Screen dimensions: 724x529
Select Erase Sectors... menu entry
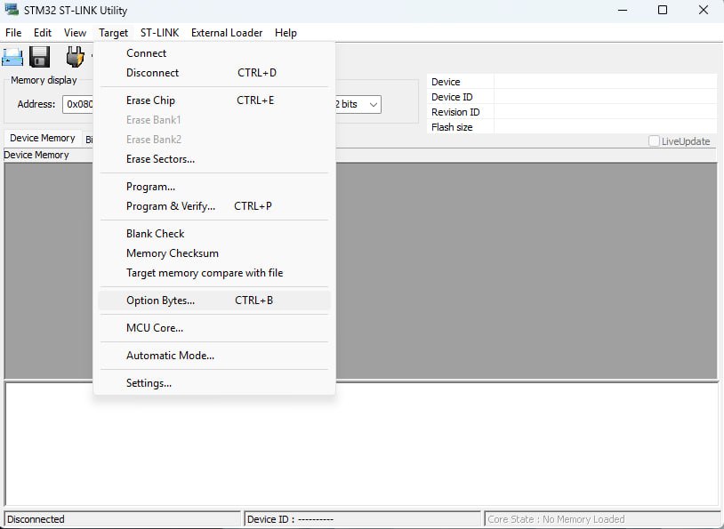214,159
